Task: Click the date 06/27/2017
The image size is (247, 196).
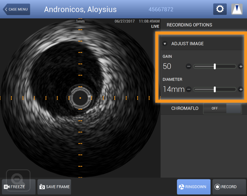Action: pos(125,21)
